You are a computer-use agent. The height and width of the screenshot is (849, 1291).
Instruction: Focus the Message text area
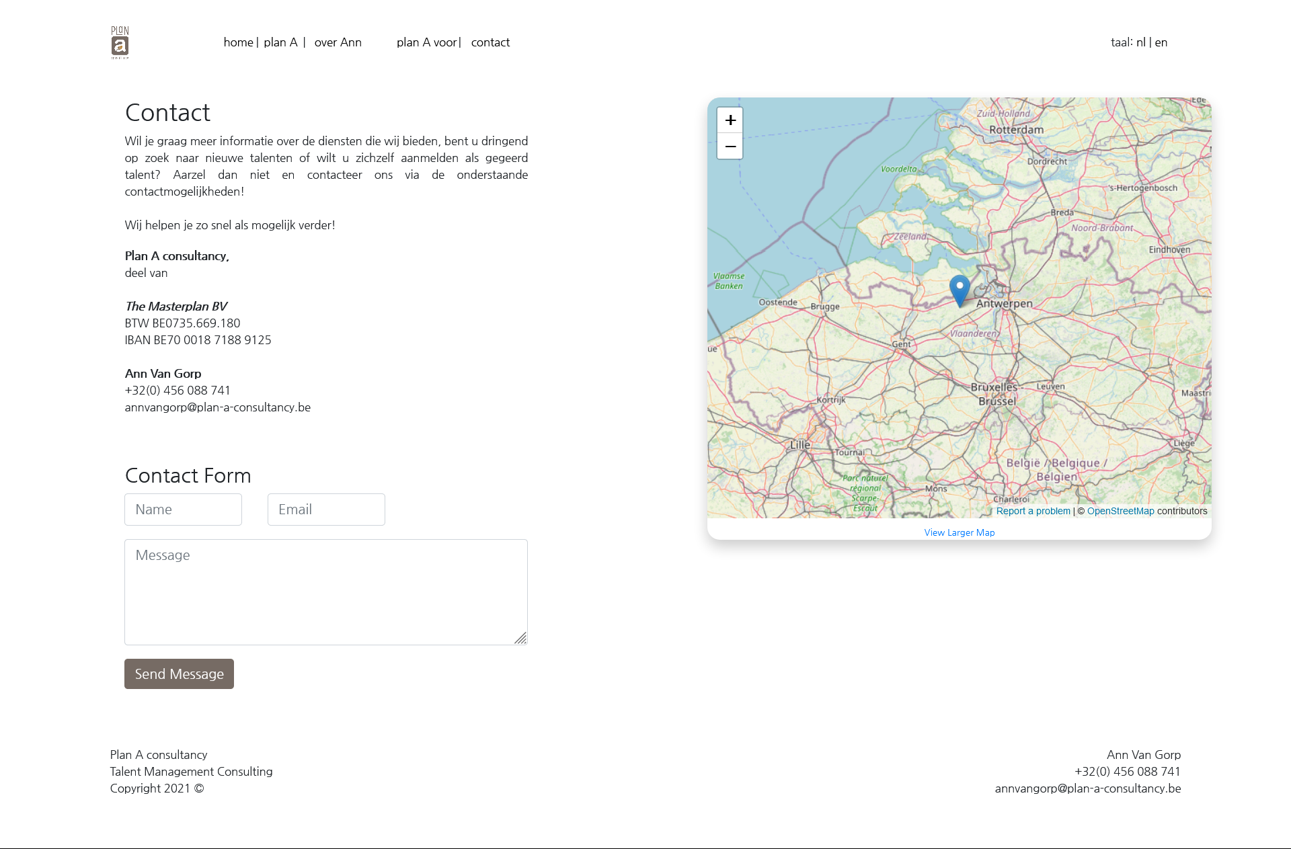(x=326, y=592)
